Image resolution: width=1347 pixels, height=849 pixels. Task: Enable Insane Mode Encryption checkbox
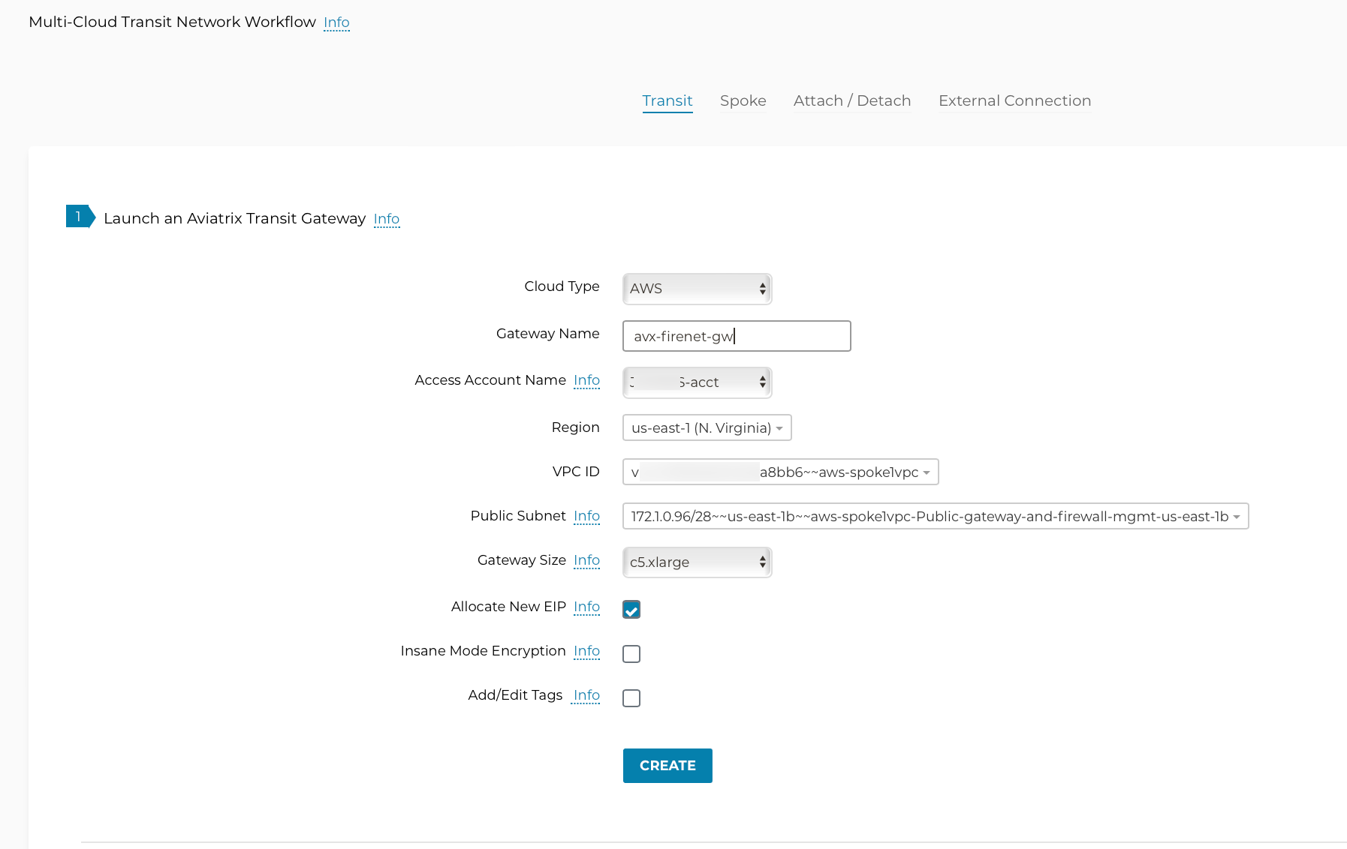click(631, 654)
